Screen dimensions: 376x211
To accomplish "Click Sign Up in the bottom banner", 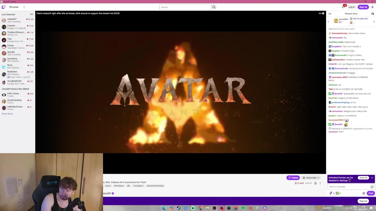I will 363,201.
